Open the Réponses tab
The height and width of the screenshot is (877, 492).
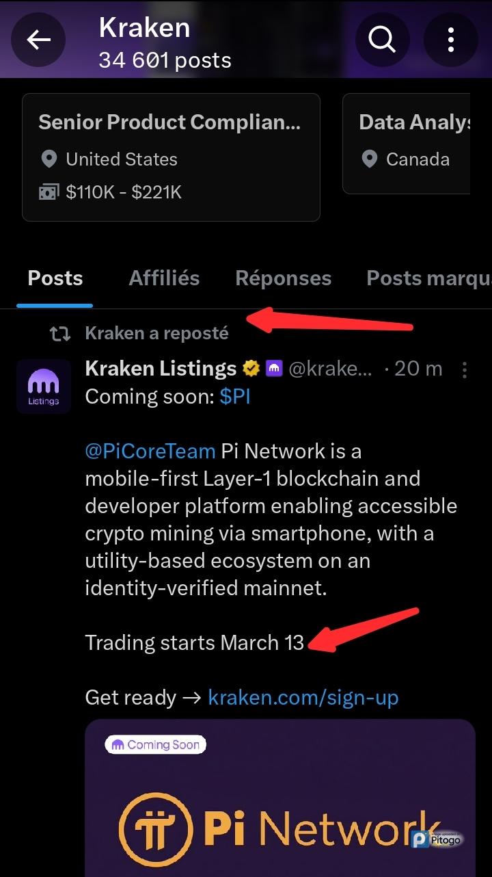coord(283,278)
